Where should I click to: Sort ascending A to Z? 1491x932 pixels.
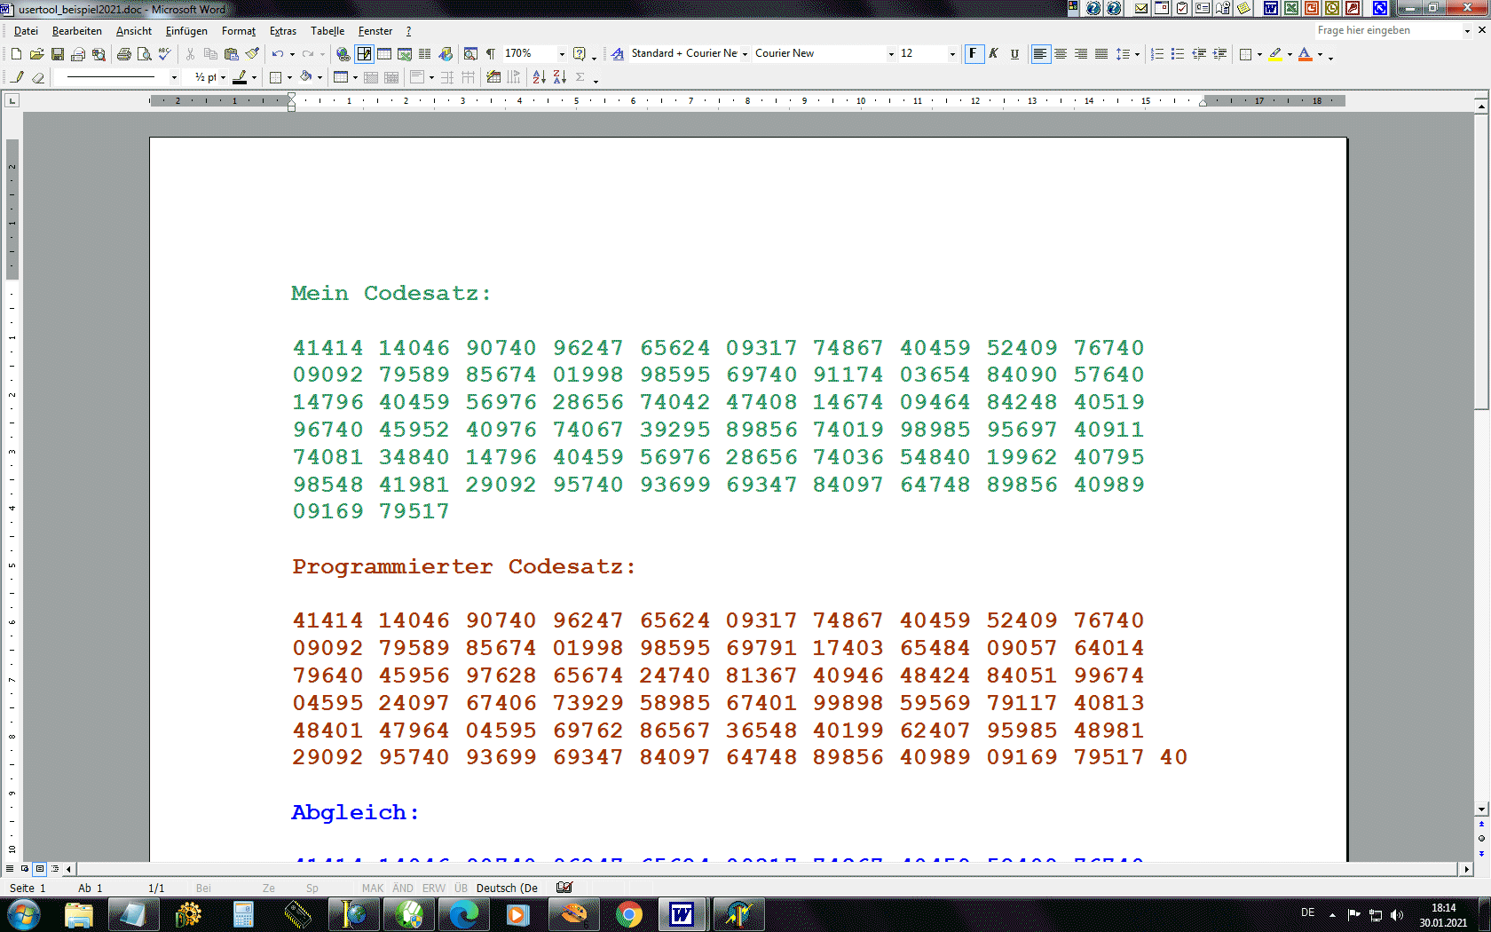[x=539, y=77]
